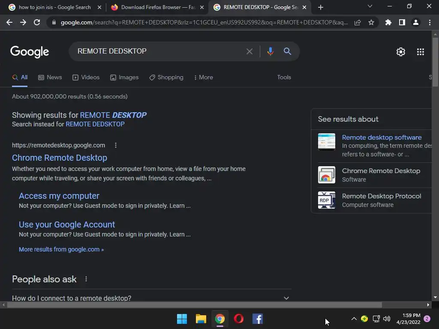Open 'Use your Google Account' sublink
The height and width of the screenshot is (329, 439).
point(66,224)
